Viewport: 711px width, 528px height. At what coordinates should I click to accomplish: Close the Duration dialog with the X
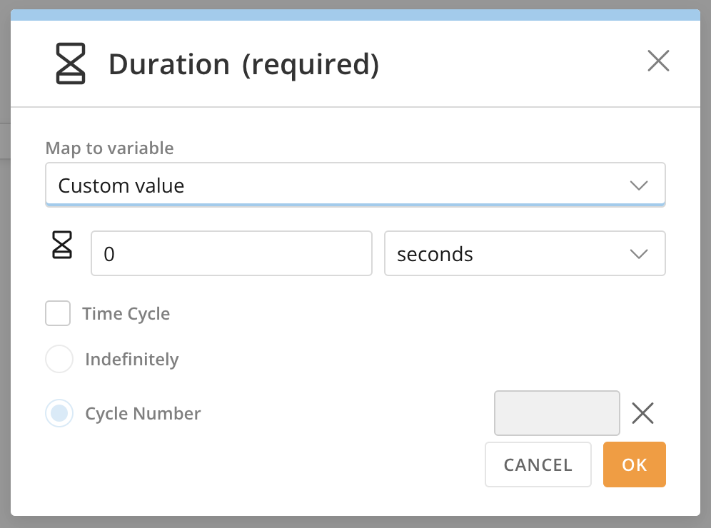pos(657,61)
